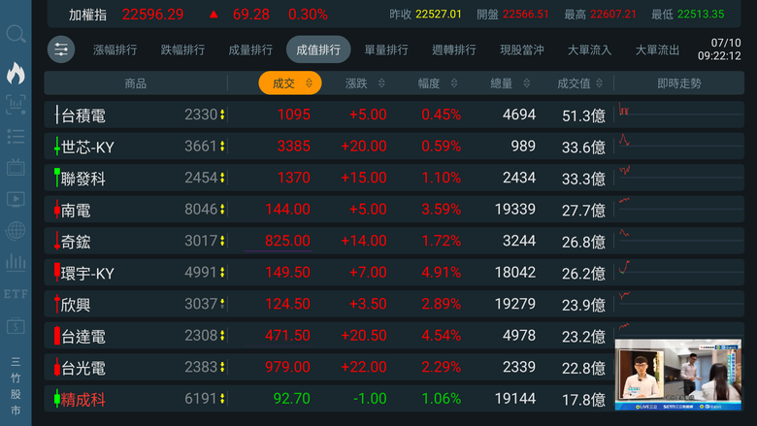Viewport: 757px width, 426px height.
Task: Open the video play sidebar icon
Action: (16, 199)
